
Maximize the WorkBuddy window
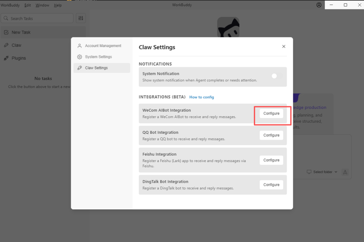tap(345, 5)
